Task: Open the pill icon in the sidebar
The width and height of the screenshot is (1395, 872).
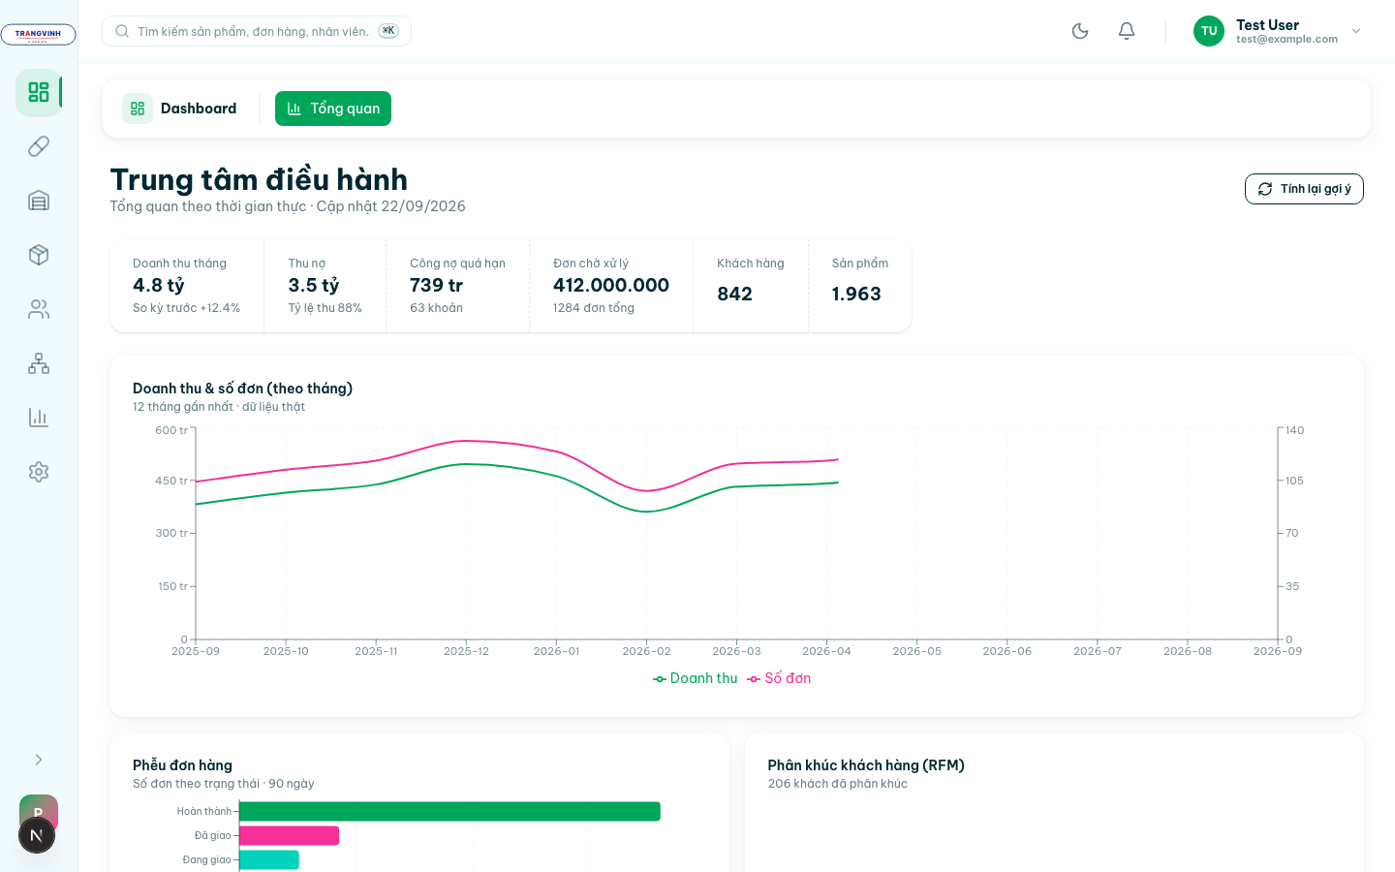Action: pyautogui.click(x=39, y=146)
